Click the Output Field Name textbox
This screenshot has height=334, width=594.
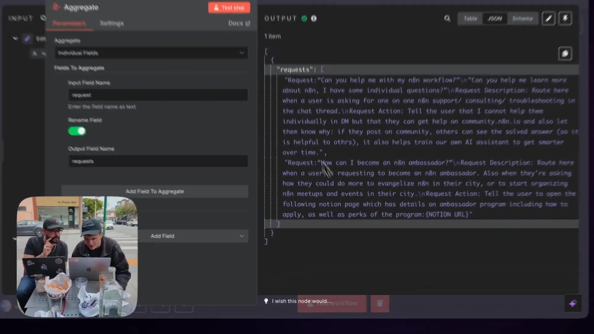click(158, 161)
